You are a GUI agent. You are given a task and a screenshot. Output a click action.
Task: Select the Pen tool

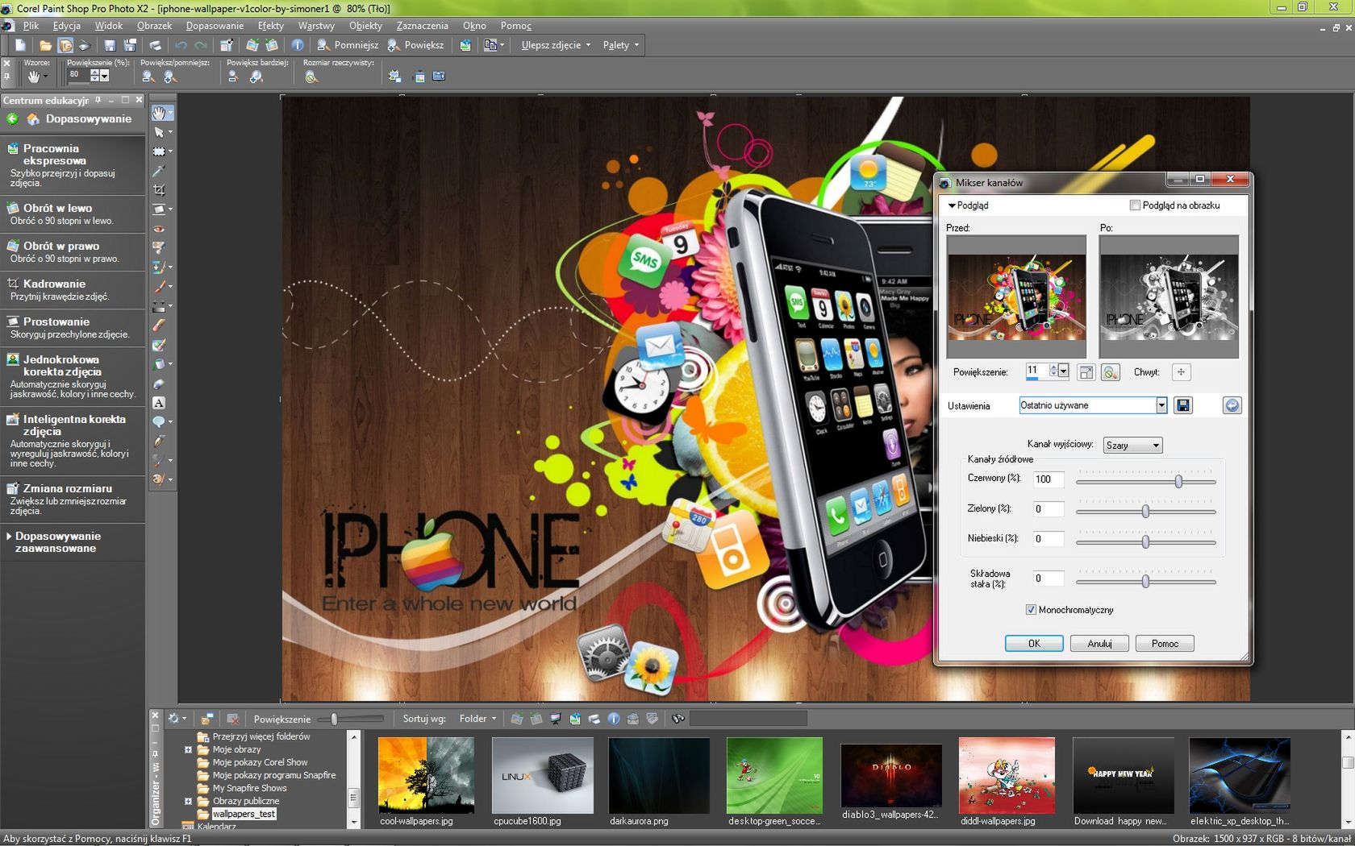[159, 441]
